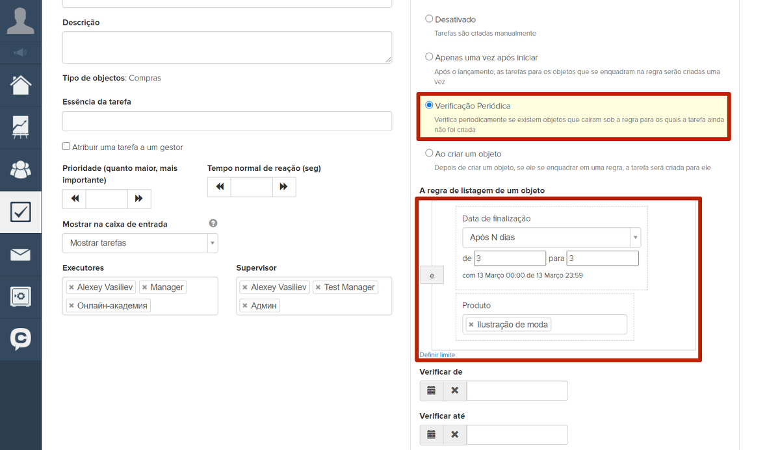Check 'Atribuir uma tarefa a um gestor'

66,147
